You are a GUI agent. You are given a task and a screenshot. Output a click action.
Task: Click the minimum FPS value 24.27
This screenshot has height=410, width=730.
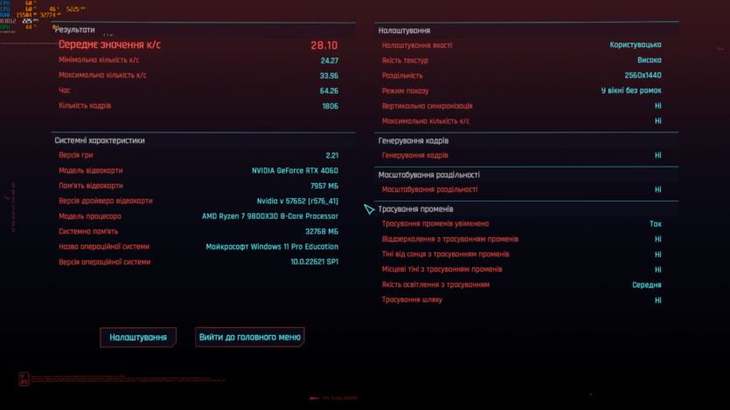pyautogui.click(x=329, y=60)
